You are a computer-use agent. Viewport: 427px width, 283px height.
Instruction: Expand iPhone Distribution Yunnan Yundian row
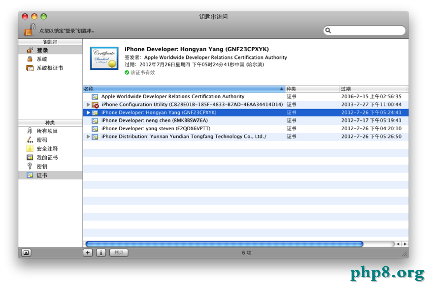pyautogui.click(x=89, y=137)
